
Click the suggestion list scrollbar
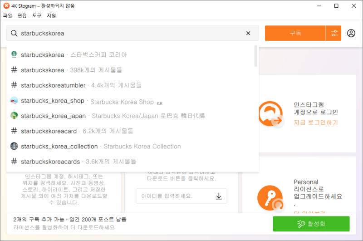tap(256, 56)
